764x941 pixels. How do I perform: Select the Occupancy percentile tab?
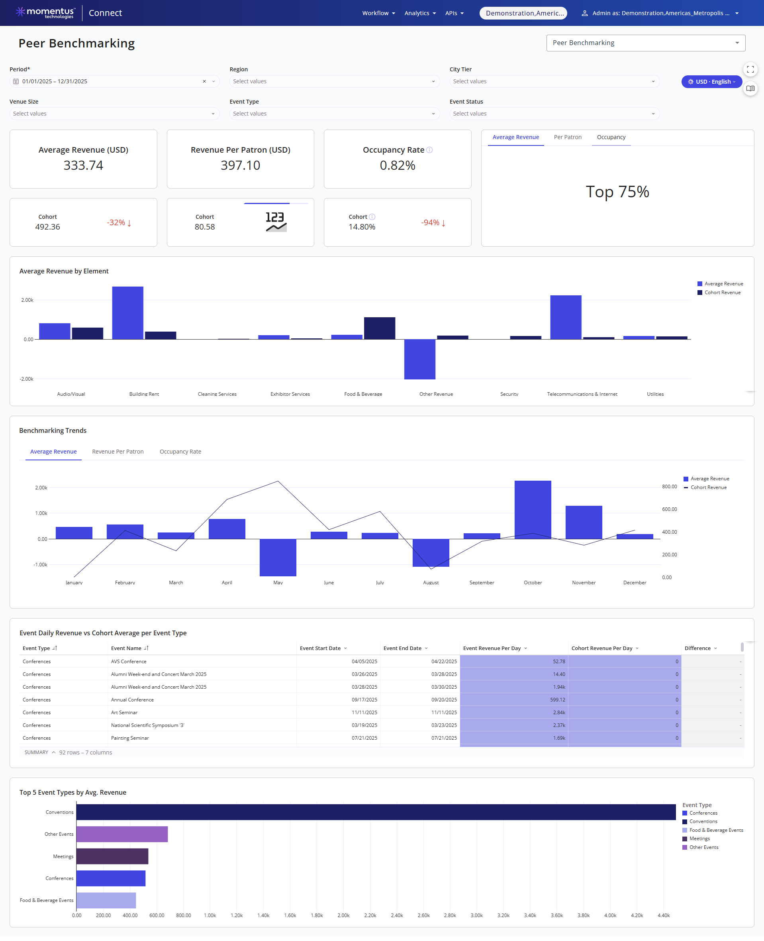[611, 137]
